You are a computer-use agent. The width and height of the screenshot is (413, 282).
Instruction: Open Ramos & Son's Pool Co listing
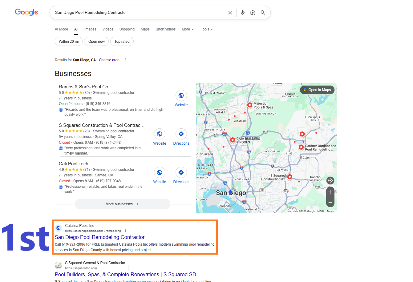click(83, 87)
